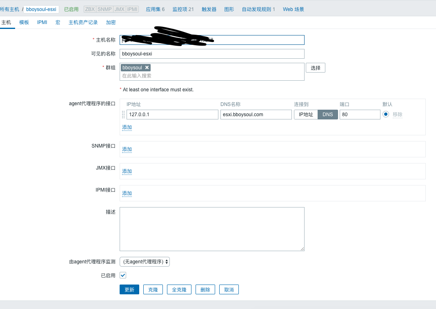Open the 模板 tab
The image size is (436, 309).
click(24, 22)
